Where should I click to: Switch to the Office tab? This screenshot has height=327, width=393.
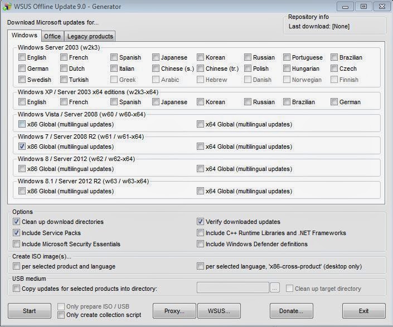click(52, 36)
